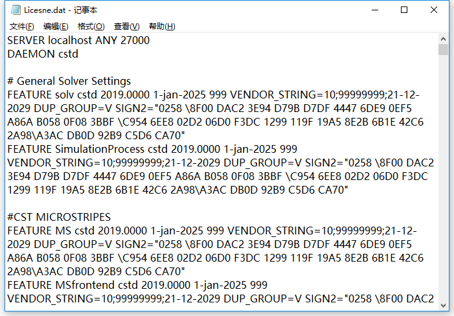Click the scrollbar down arrow
454x316 pixels.
coord(443,305)
